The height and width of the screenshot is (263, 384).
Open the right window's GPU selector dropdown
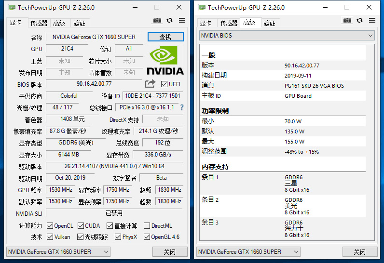[248, 251]
